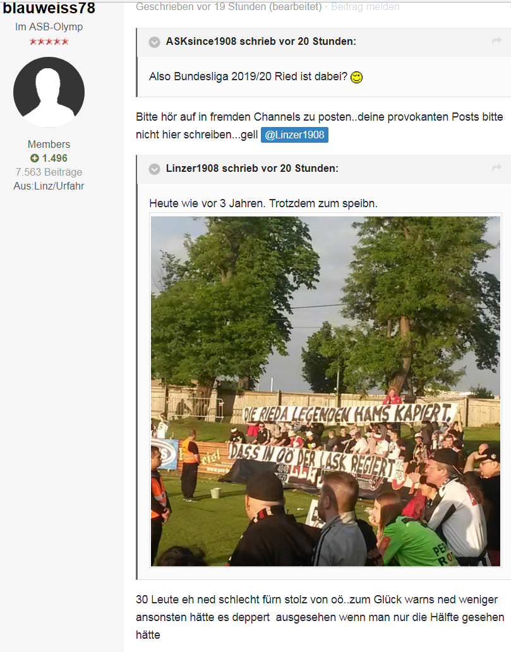
Task: Collapse the ASKsince1908 quote with chevron icon
Action: (x=154, y=42)
